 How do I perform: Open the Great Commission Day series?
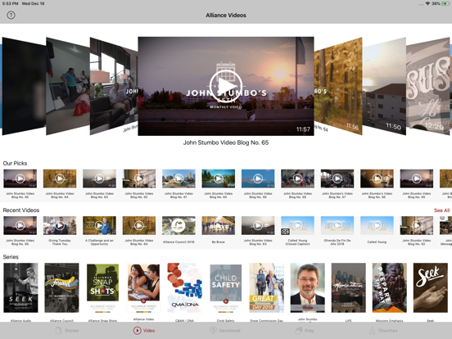[267, 287]
